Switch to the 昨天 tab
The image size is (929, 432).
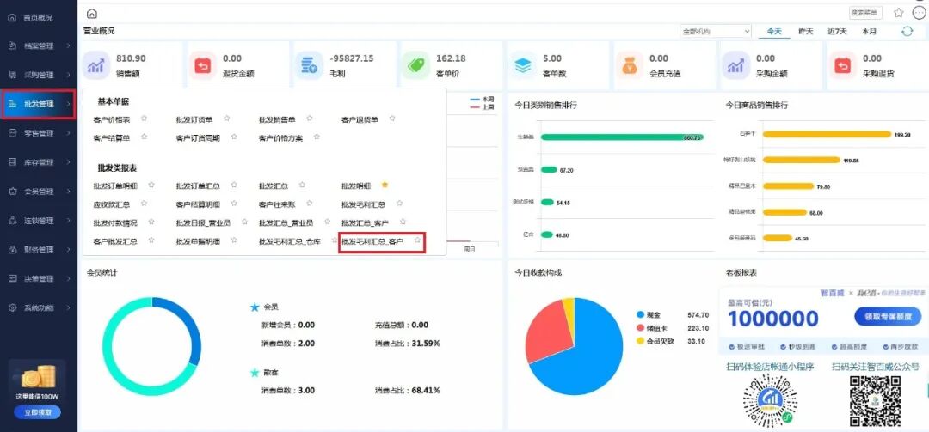tap(806, 32)
